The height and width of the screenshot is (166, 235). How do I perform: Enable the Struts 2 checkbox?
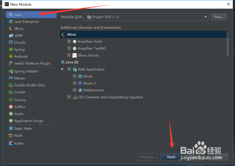coord(75,83)
